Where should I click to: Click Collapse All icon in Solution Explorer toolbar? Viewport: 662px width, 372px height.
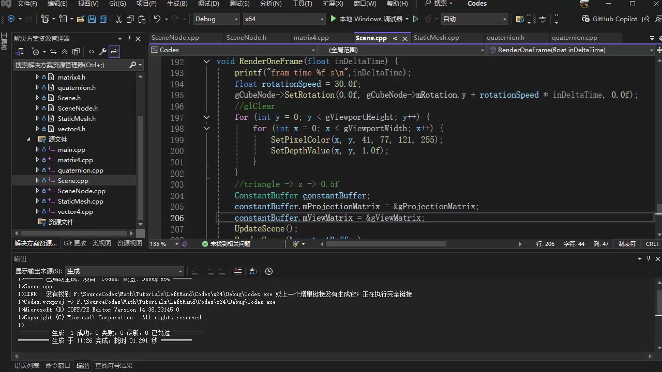(x=65, y=52)
